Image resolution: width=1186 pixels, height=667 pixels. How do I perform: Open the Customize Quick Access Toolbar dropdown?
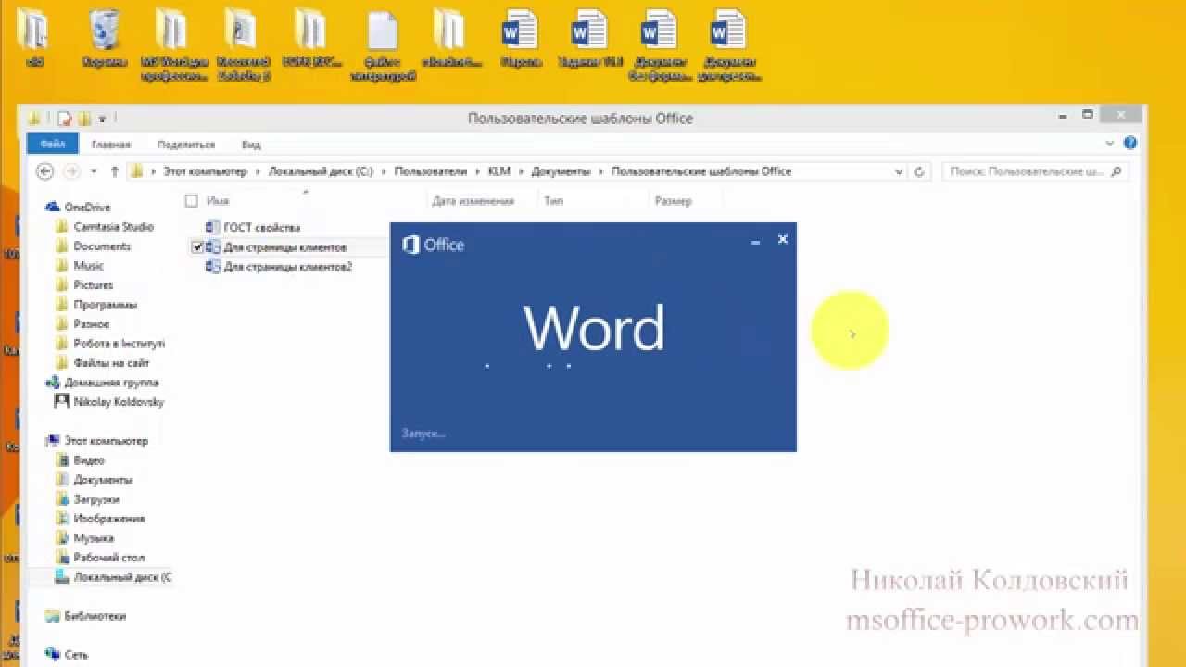click(102, 119)
